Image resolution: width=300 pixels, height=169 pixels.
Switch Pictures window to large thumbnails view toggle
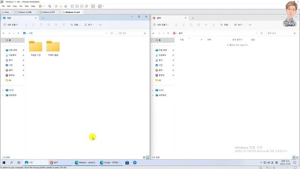coord(148,157)
